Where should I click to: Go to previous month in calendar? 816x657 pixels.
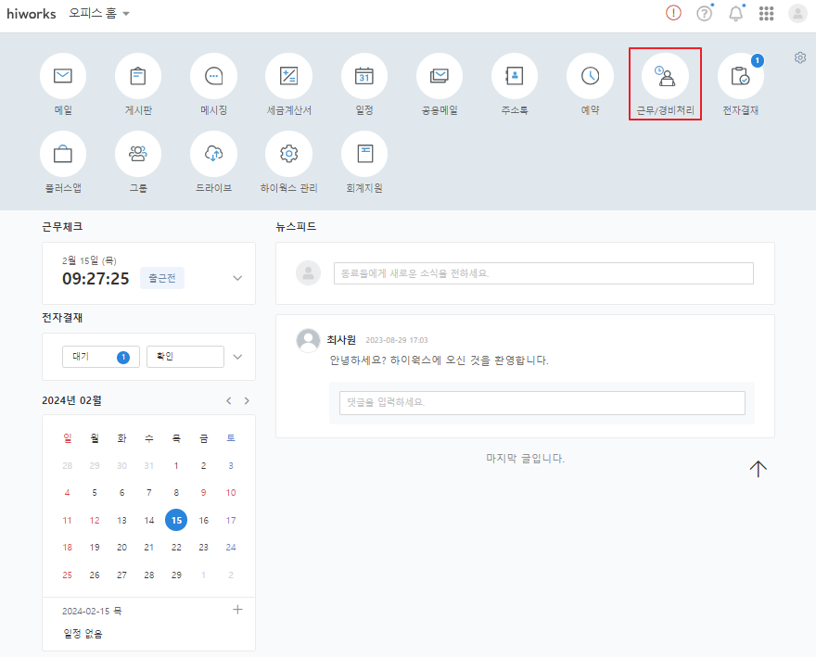(x=229, y=401)
